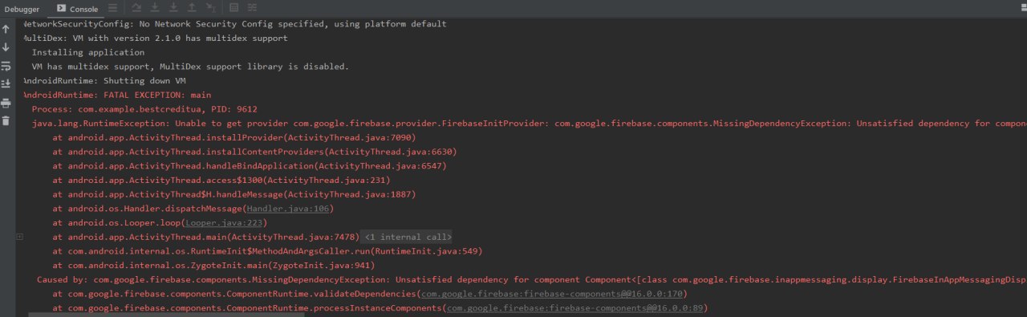Click the threads layout icon next to Console
Image resolution: width=1027 pixels, height=317 pixels.
pos(113,8)
